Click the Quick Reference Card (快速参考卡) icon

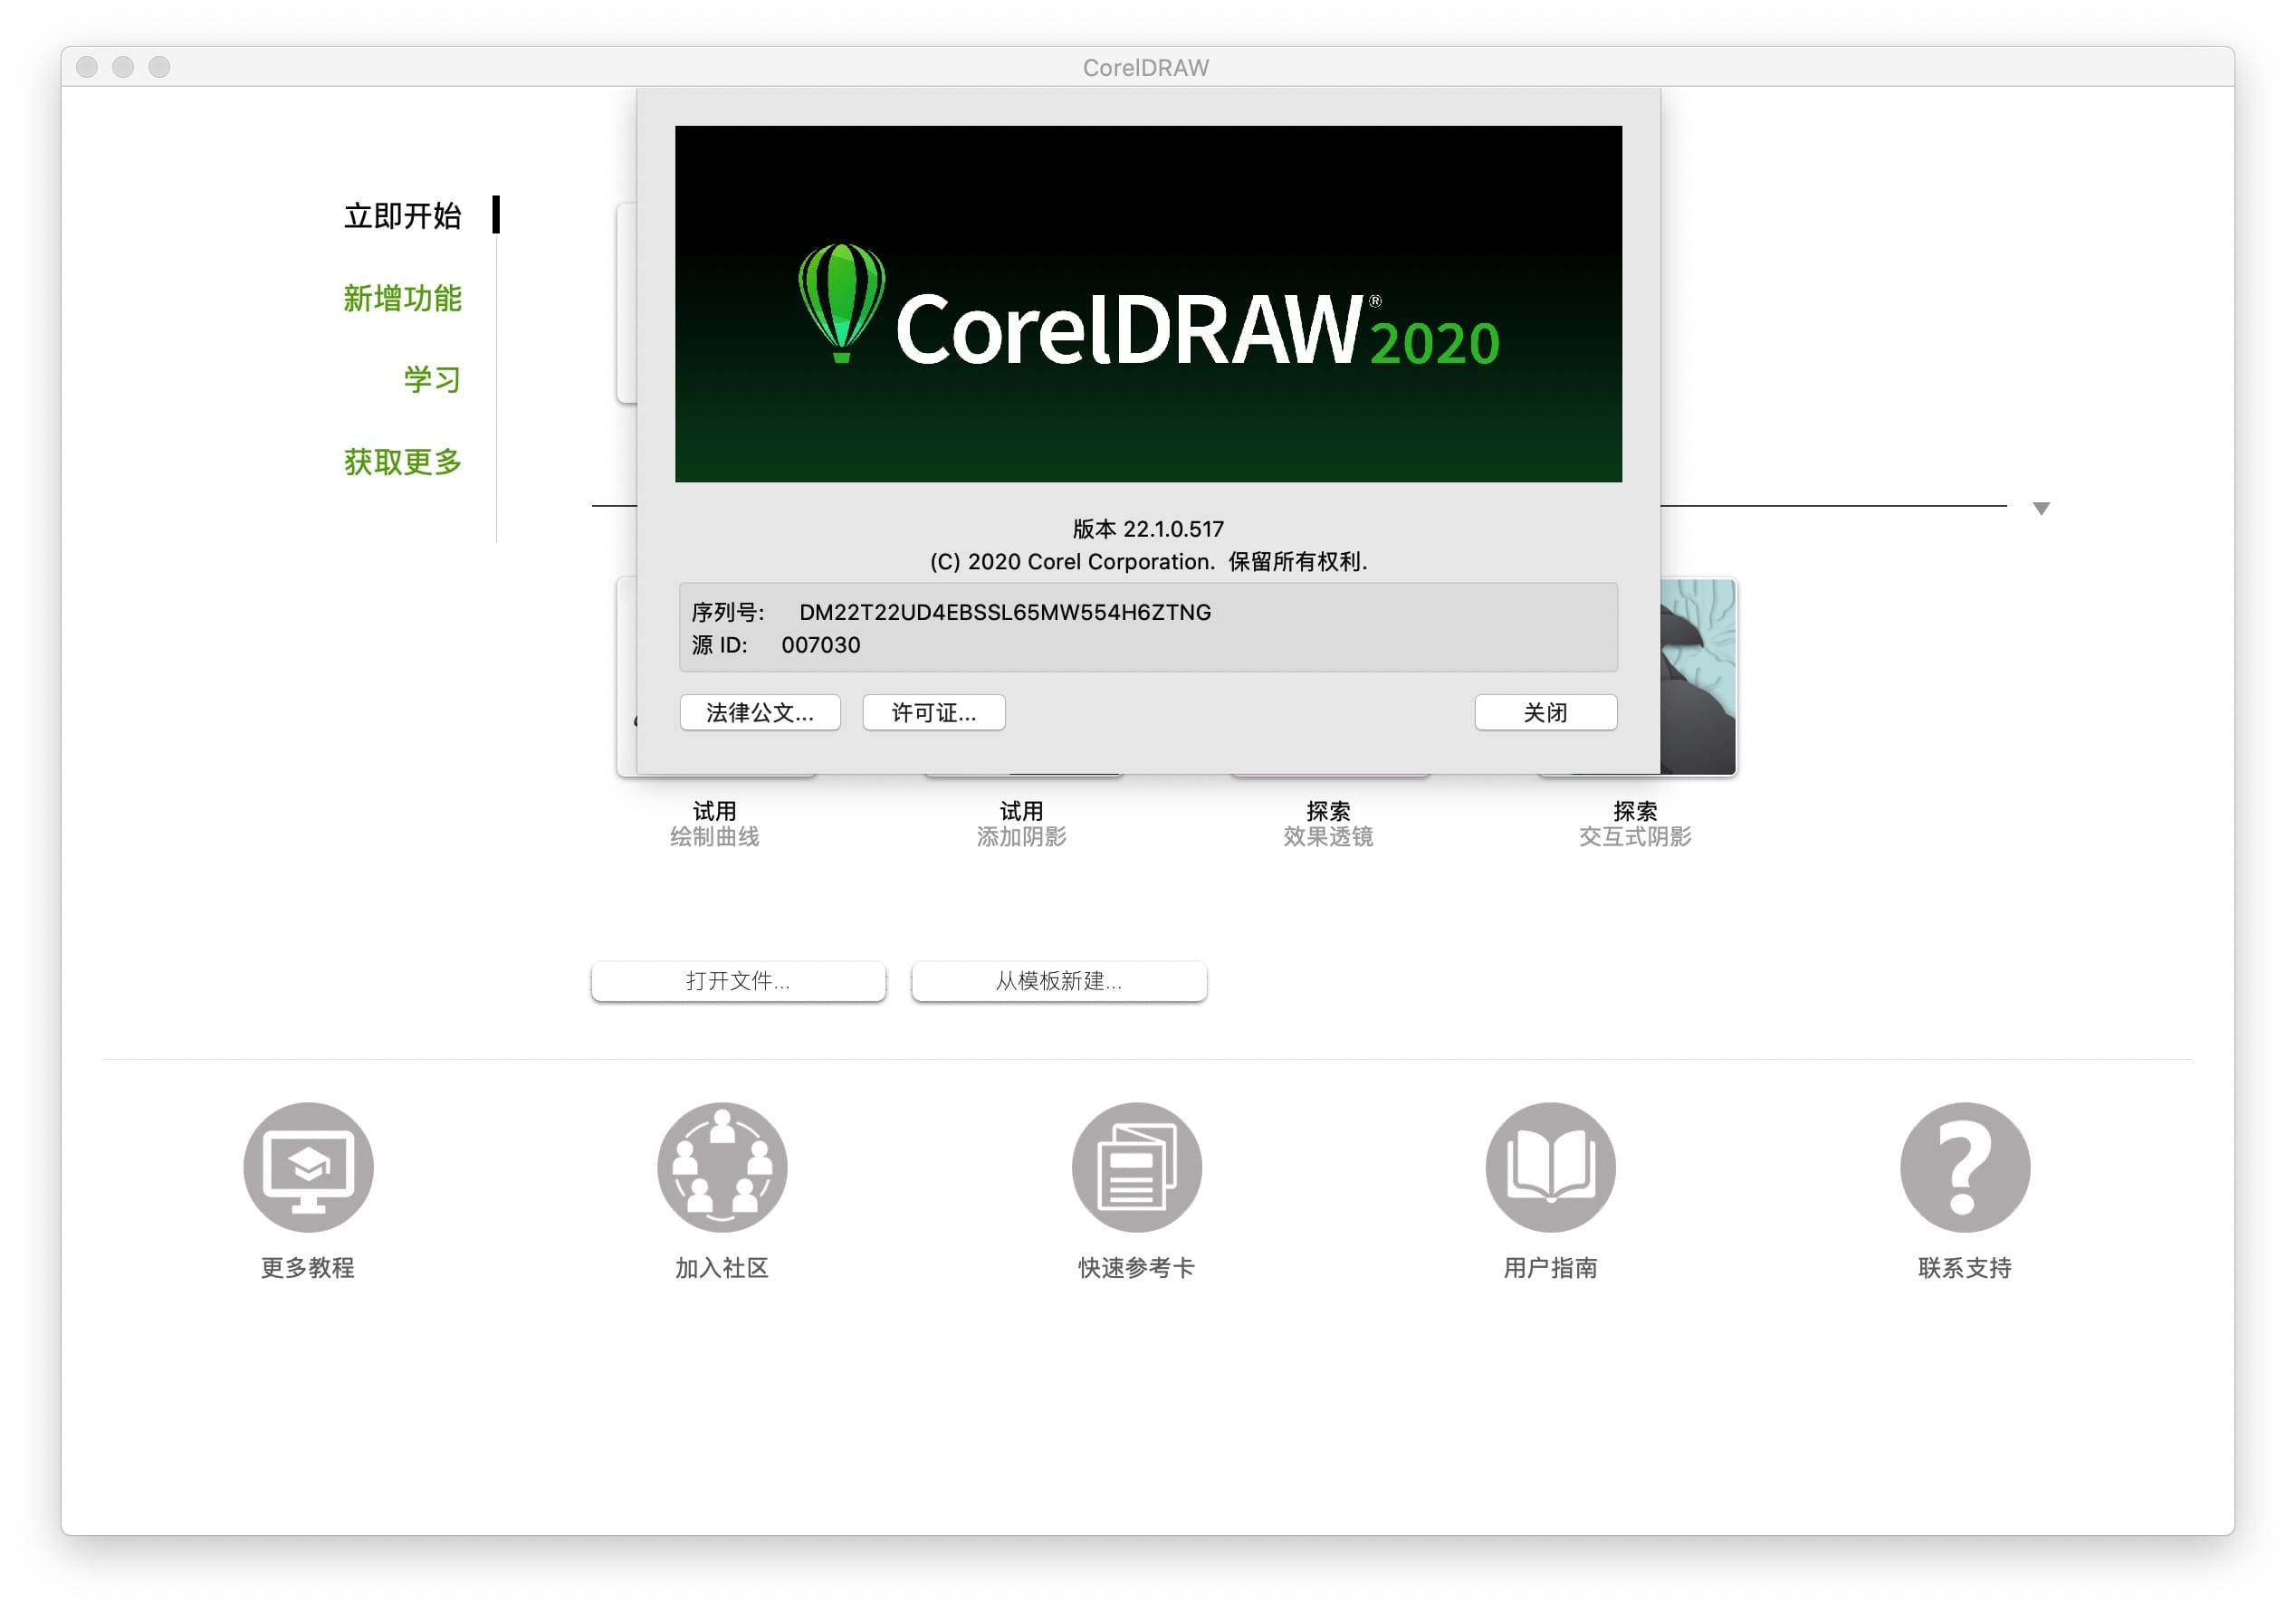tap(1136, 1167)
